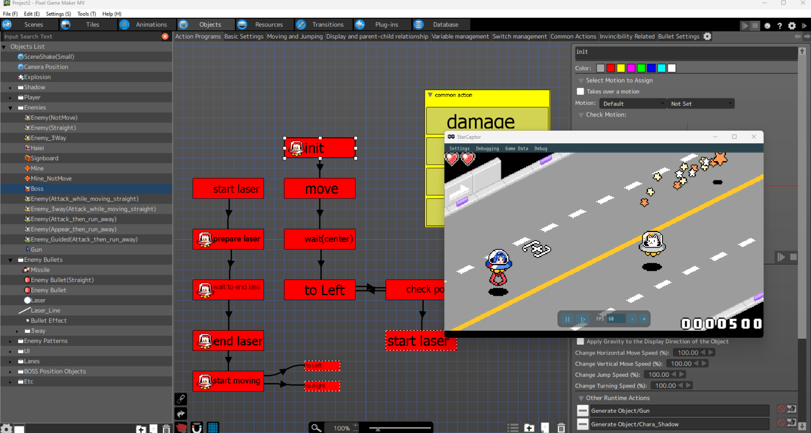Enable Takes over a motion checkbox
811x433 pixels.
(580, 92)
